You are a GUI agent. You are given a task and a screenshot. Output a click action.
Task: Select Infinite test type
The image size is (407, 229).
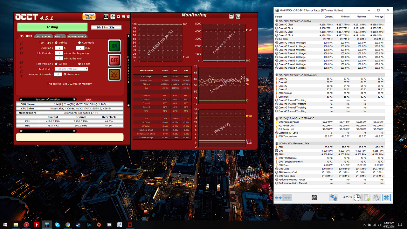point(56,43)
